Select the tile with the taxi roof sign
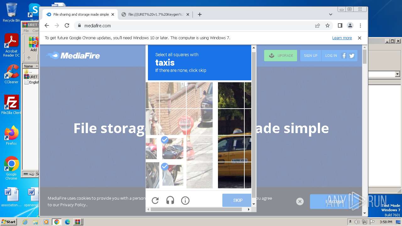Screen dimensions: 402x226 click(231, 122)
